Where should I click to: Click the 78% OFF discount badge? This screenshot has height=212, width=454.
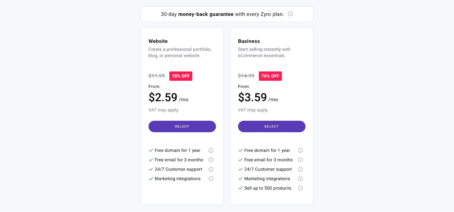coord(180,76)
